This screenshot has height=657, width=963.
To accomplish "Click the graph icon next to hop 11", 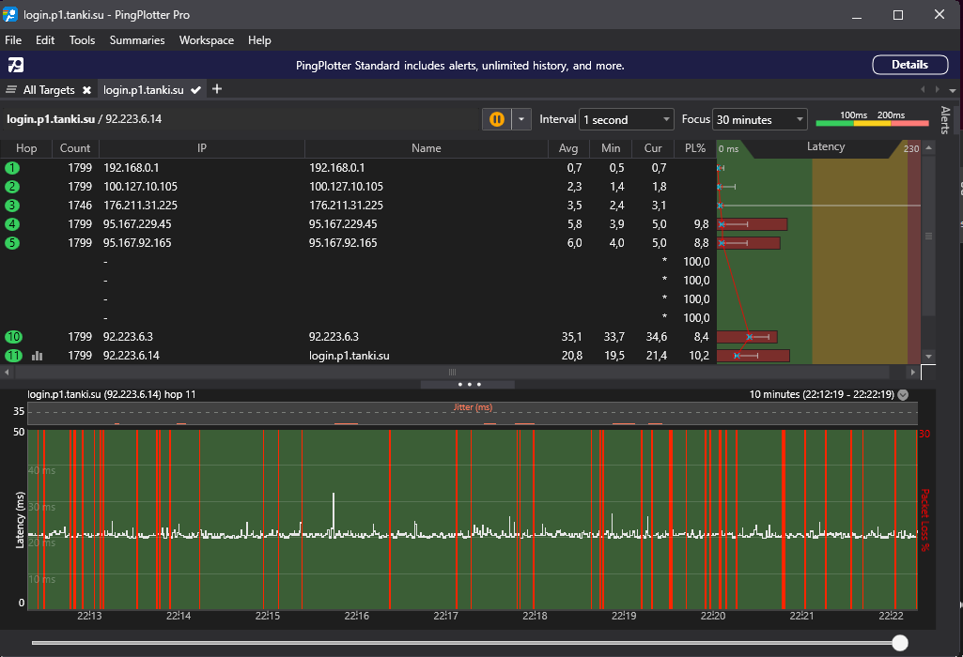I will pyautogui.click(x=38, y=356).
